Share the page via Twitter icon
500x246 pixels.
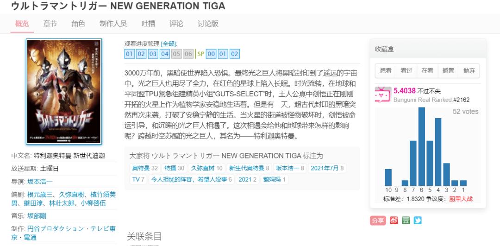418,221
